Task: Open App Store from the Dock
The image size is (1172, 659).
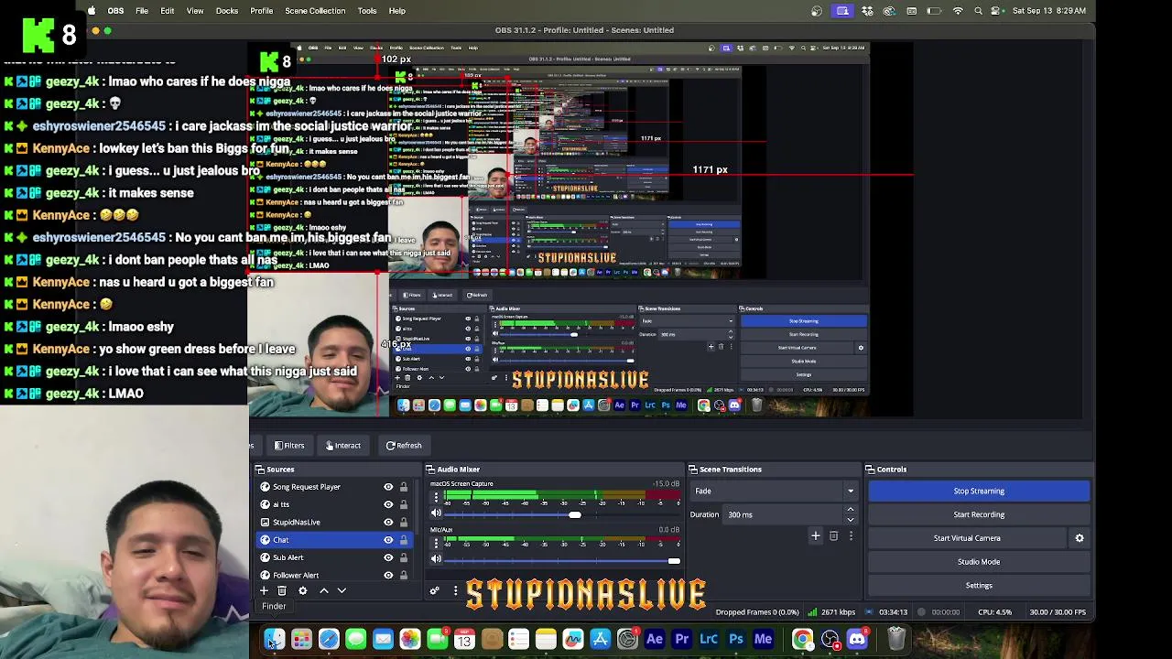Action: pos(601,639)
